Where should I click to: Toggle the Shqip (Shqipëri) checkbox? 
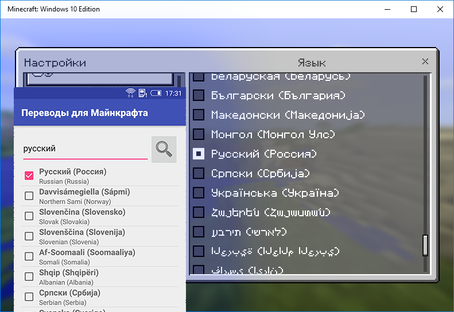(x=29, y=276)
